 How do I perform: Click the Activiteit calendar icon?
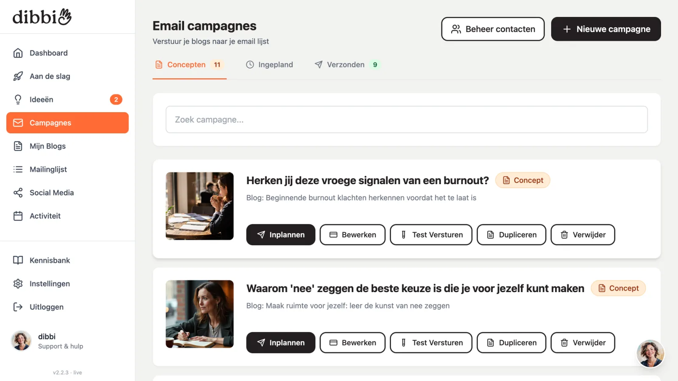[x=18, y=216]
